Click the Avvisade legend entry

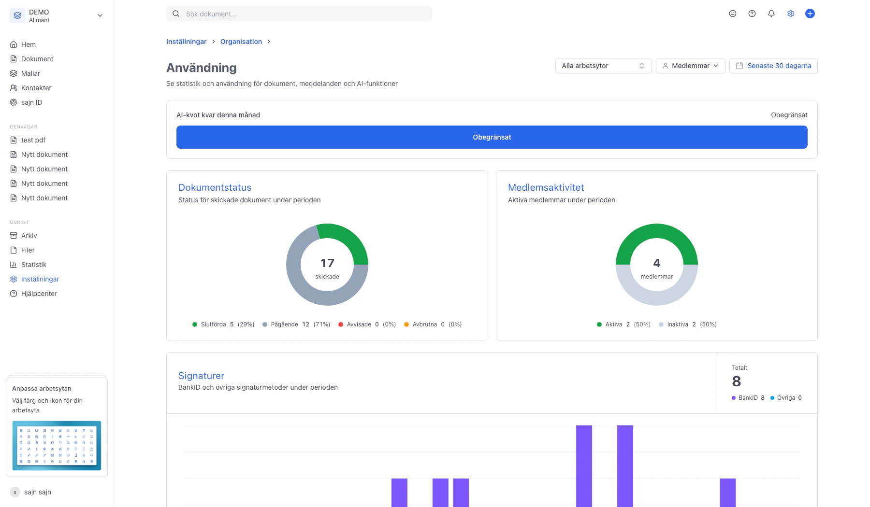coord(367,324)
